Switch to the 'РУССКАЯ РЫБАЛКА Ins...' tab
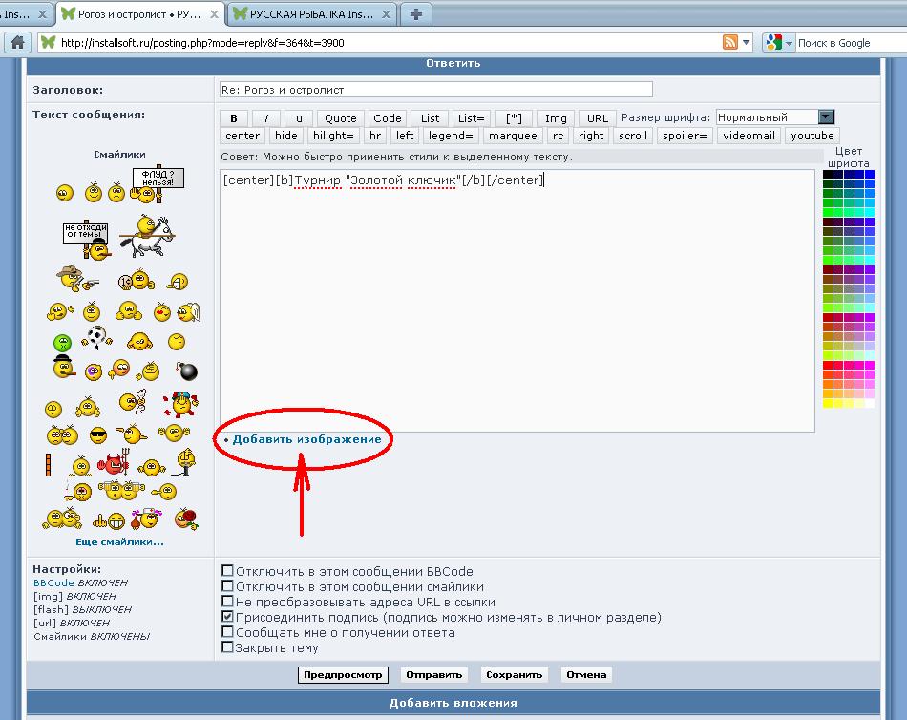The image size is (907, 720). pyautogui.click(x=312, y=14)
